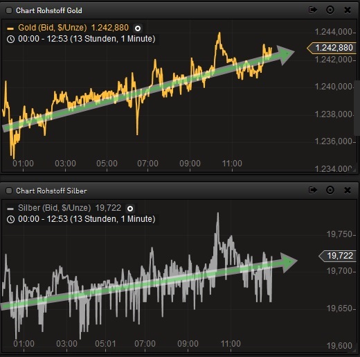Toggle the Chart Rohstoff Gold checkbox

click(9, 10)
